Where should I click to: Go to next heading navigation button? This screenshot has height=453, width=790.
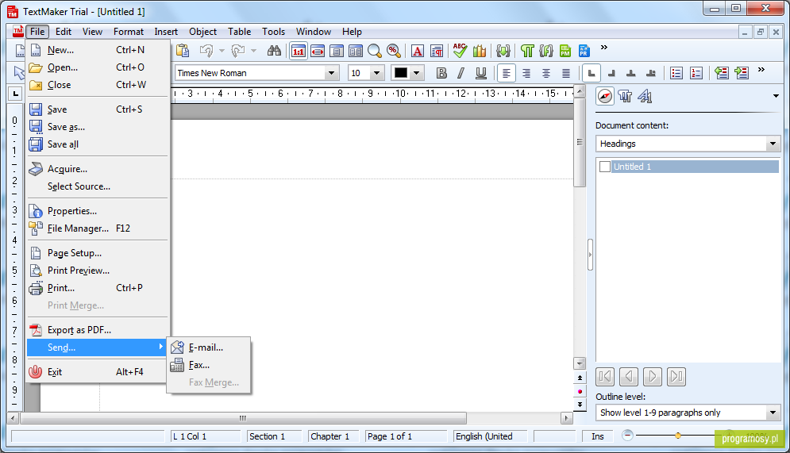(x=653, y=377)
